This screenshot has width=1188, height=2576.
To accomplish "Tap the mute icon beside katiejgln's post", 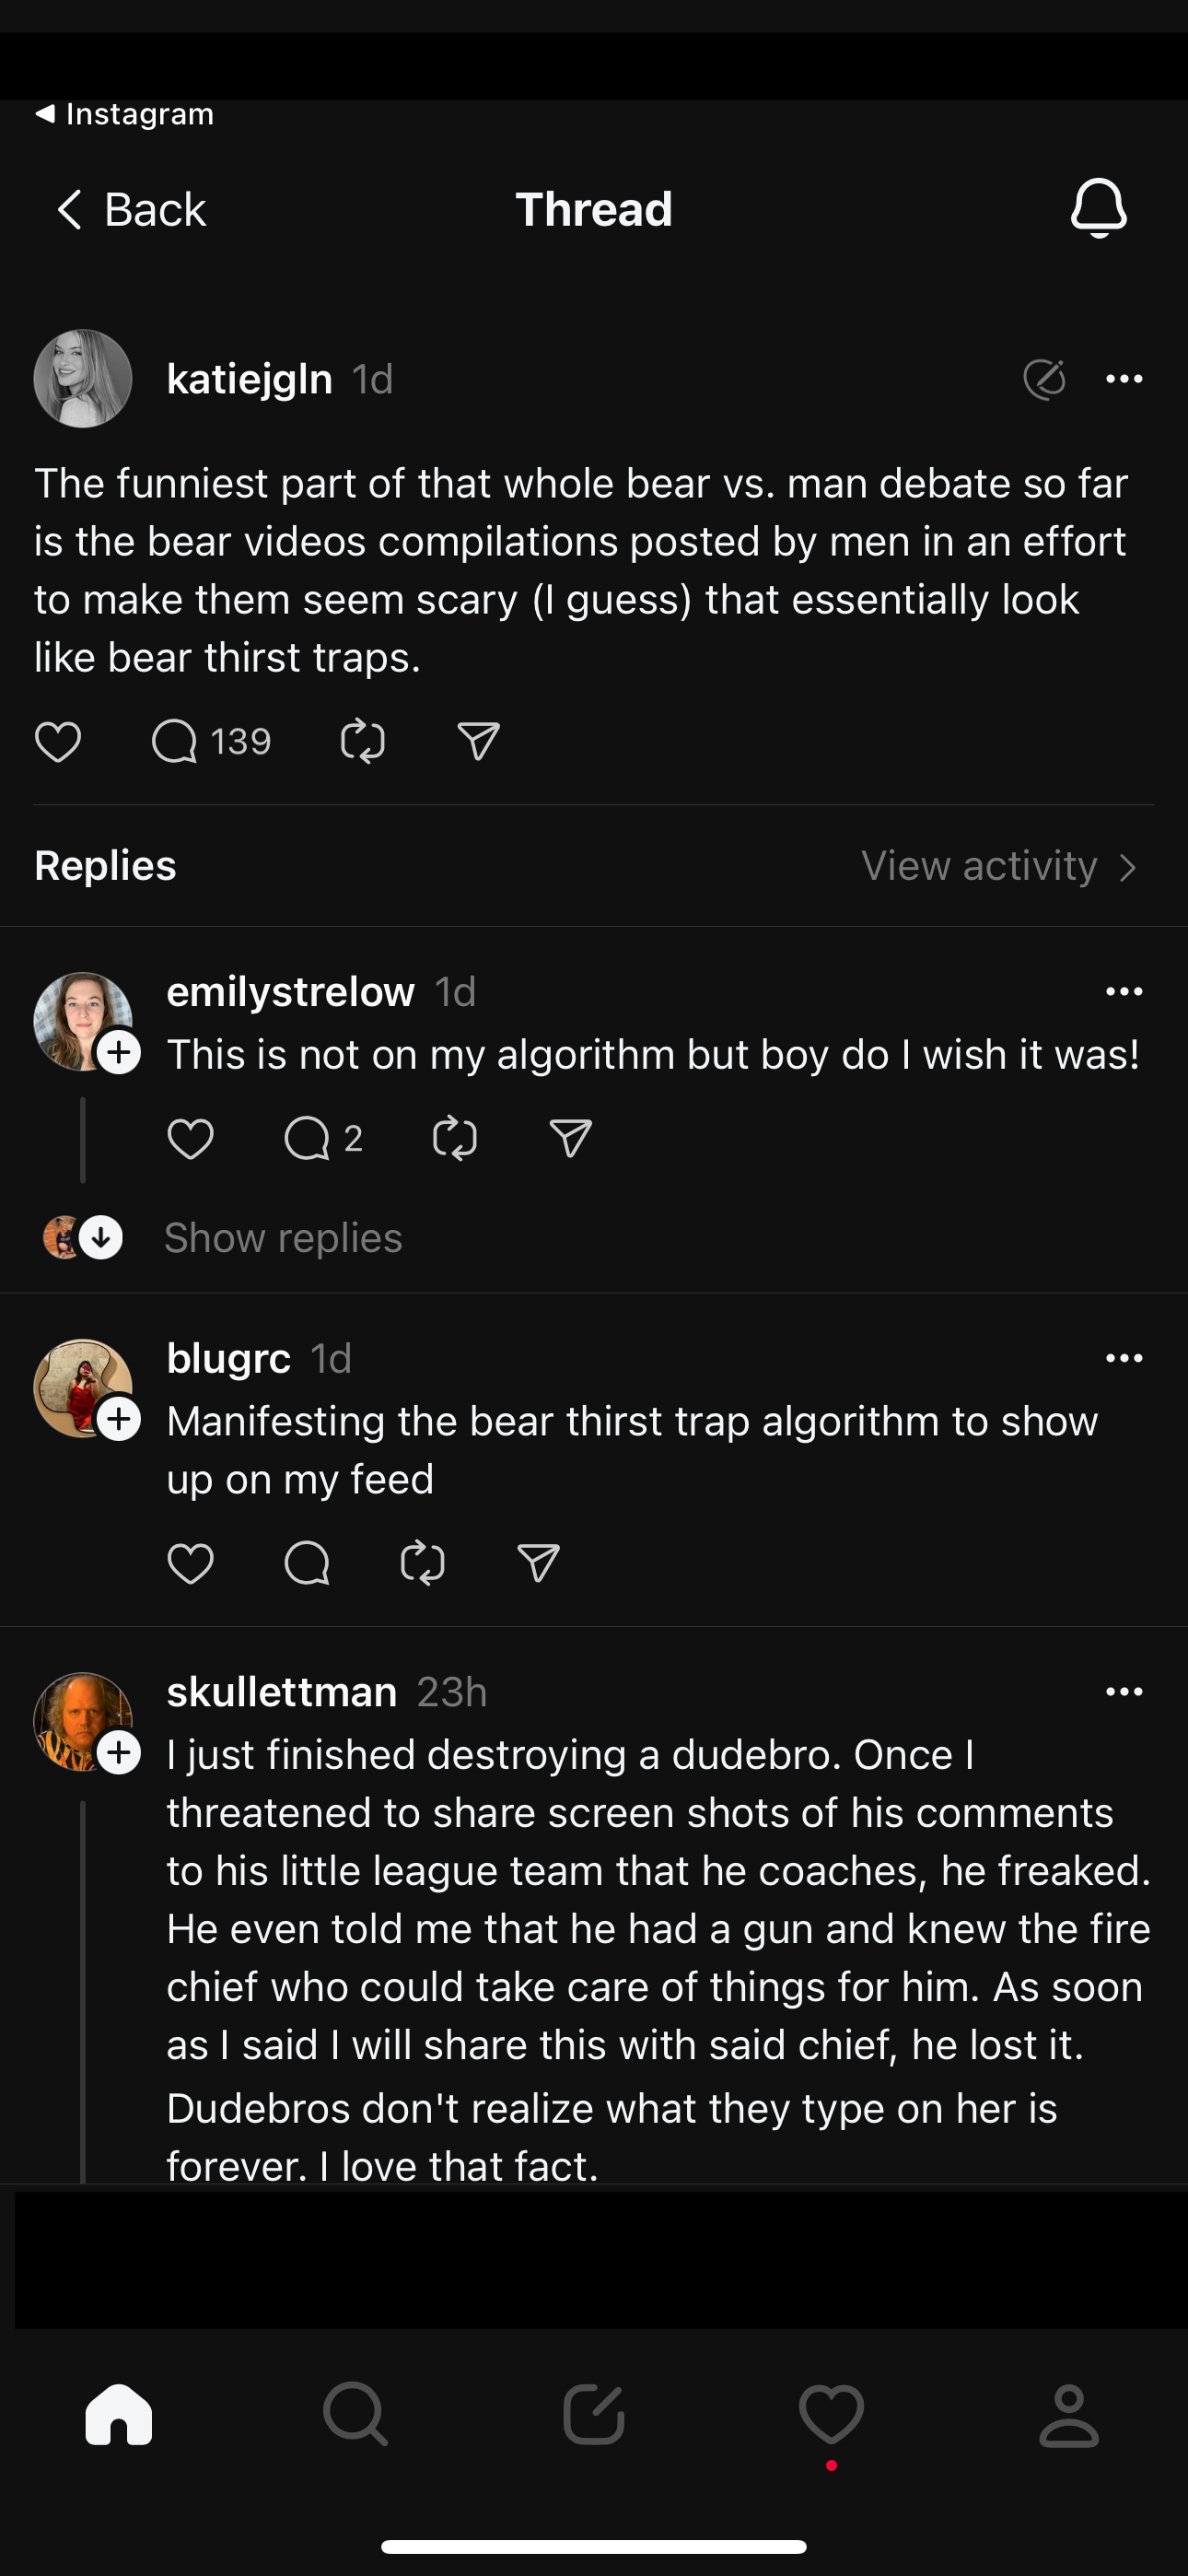I will coord(1044,379).
